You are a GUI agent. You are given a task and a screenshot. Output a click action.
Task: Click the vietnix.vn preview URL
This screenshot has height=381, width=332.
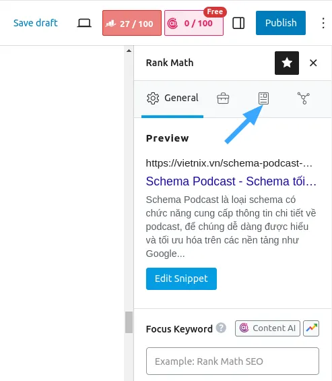tap(229, 163)
